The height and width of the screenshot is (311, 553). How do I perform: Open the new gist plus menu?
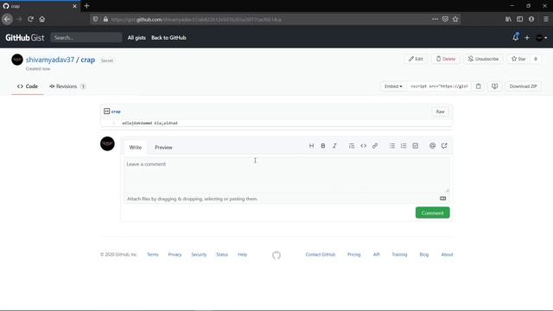pos(527,38)
